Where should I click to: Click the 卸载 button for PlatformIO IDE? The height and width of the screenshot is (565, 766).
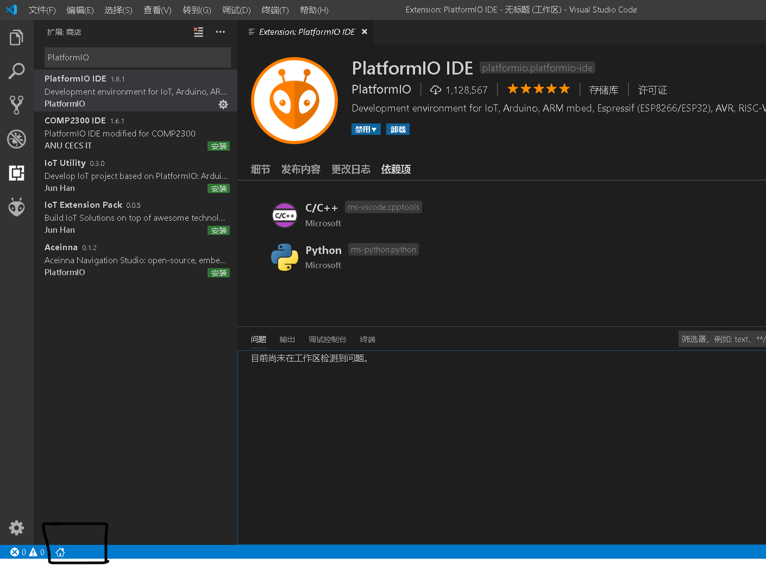[398, 129]
